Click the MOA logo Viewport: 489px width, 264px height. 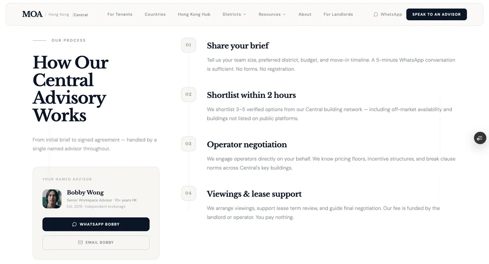32,14
